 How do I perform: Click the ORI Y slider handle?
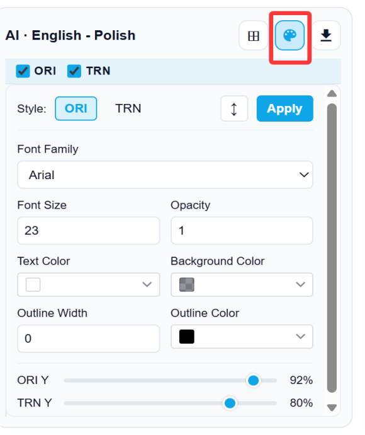[x=253, y=380]
